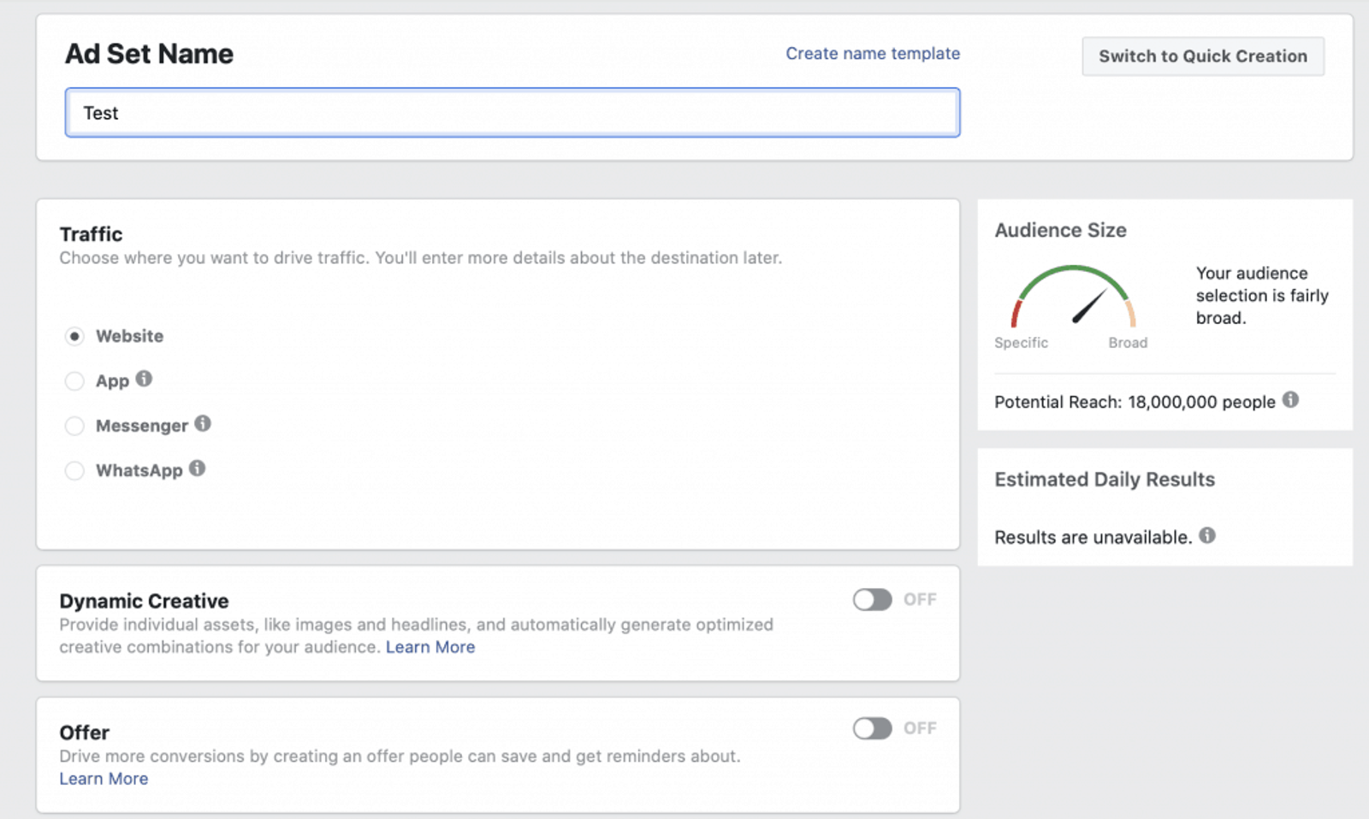
Task: Click the audience size gauge meter
Action: coord(1074,297)
